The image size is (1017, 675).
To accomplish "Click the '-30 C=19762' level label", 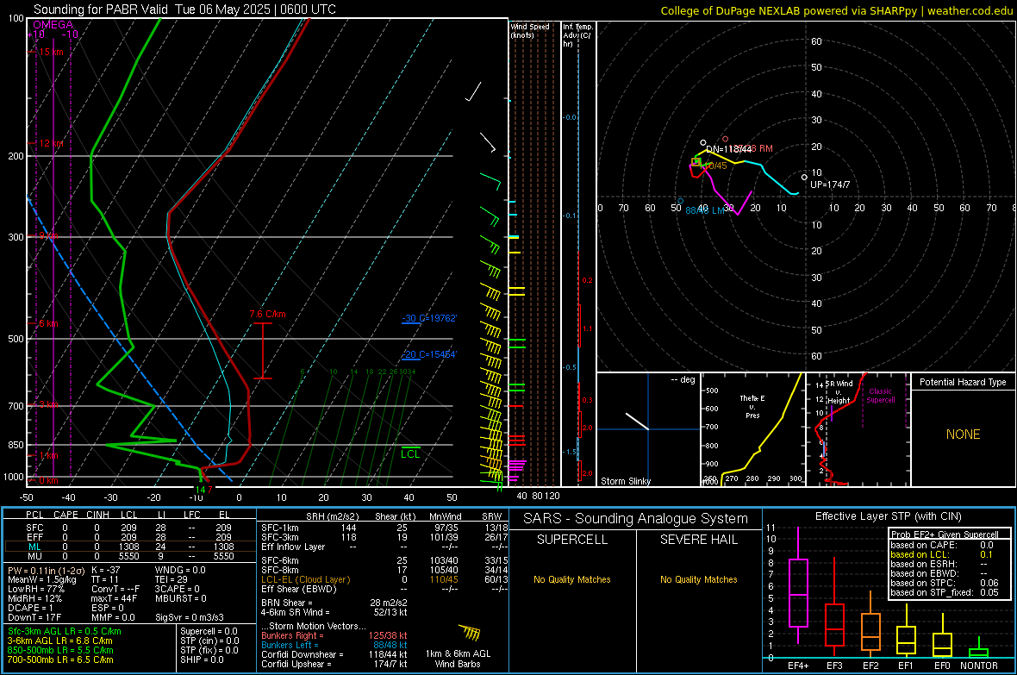I will 428,318.
